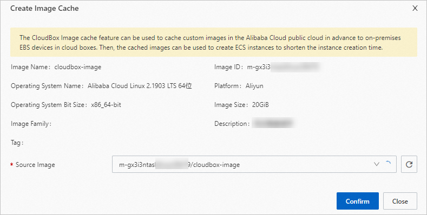
Task: Click the white Close button
Action: pos(400,201)
